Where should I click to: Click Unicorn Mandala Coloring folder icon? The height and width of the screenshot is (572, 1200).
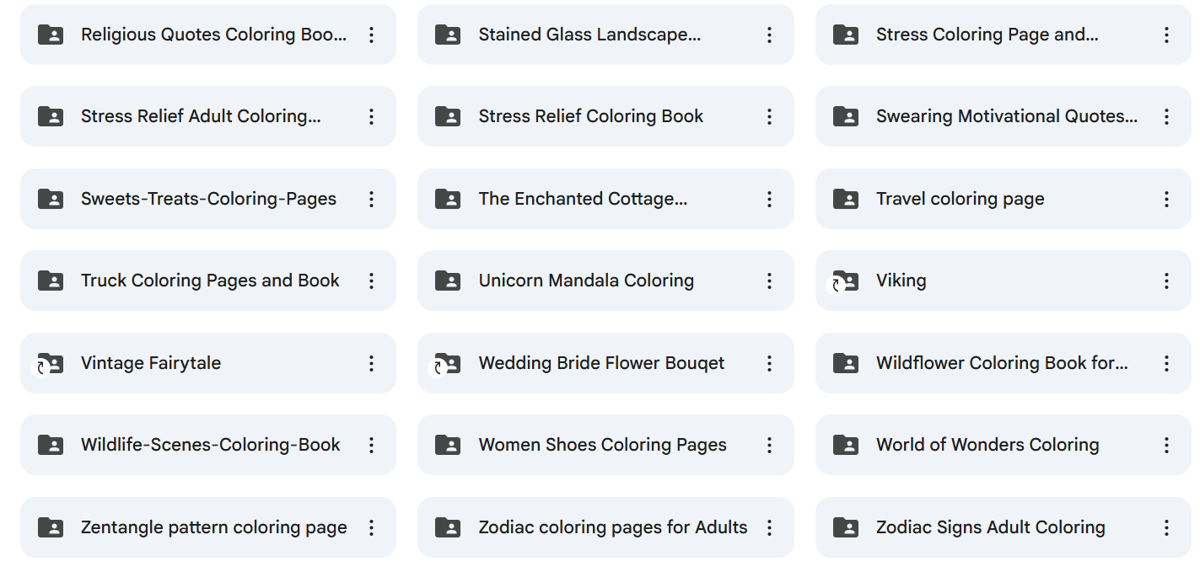[447, 281]
